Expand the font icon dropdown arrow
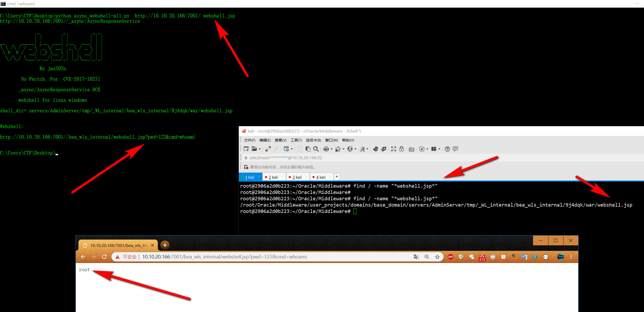This screenshot has height=312, width=644. (367, 149)
